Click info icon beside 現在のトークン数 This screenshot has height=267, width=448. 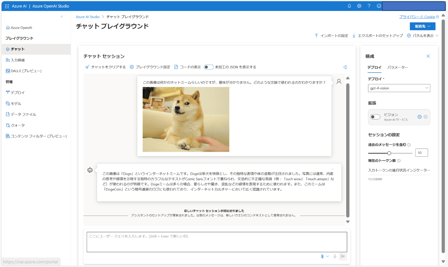399,161
